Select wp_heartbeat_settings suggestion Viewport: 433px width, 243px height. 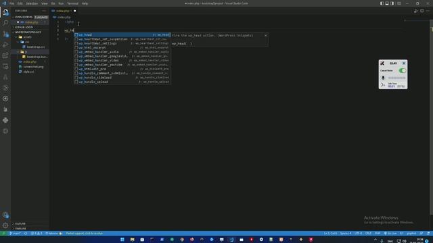pos(122,43)
